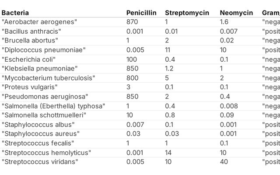The image size is (280, 175).
Task: Select Neomycin value 40 for Streptococcus viridans
Action: pos(224,162)
